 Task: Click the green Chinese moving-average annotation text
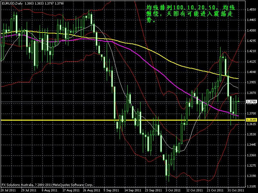[x=191, y=14]
